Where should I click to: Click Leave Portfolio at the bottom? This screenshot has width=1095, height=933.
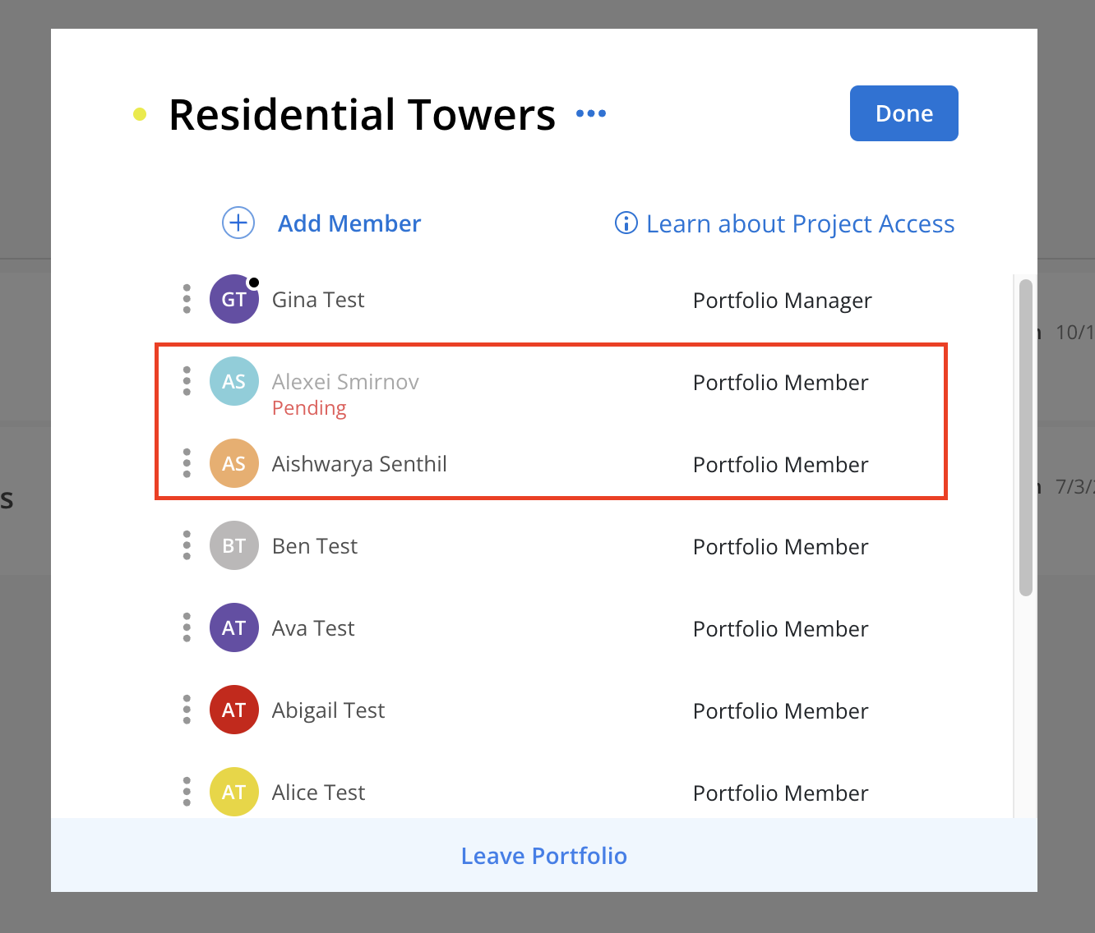tap(544, 856)
